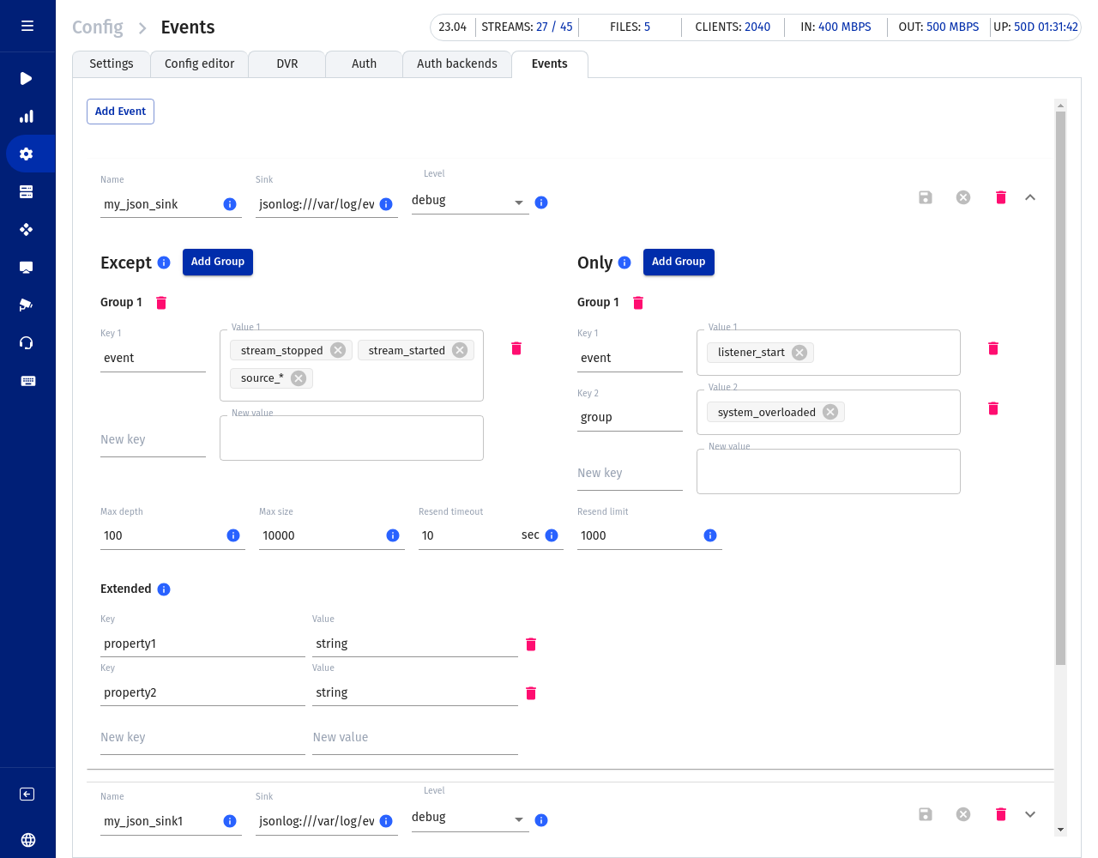Open Level dropdown for my_json_sink
Image resolution: width=1098 pixels, height=858 pixels.
[469, 202]
